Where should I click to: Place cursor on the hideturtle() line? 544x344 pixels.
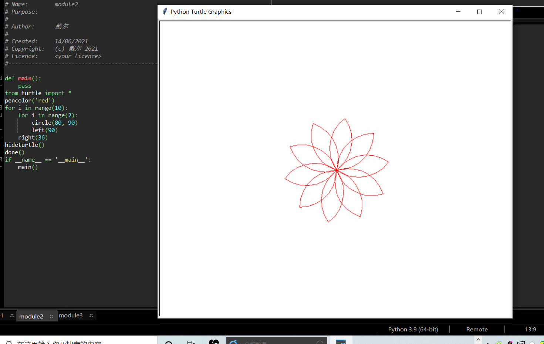25,145
